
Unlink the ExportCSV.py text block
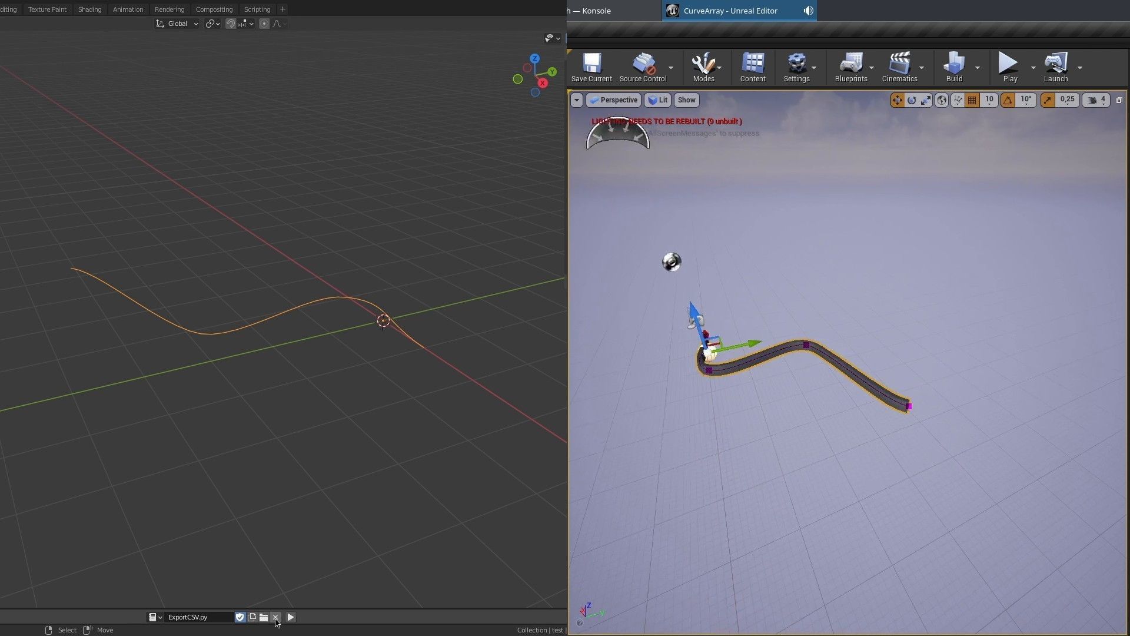coord(275,617)
